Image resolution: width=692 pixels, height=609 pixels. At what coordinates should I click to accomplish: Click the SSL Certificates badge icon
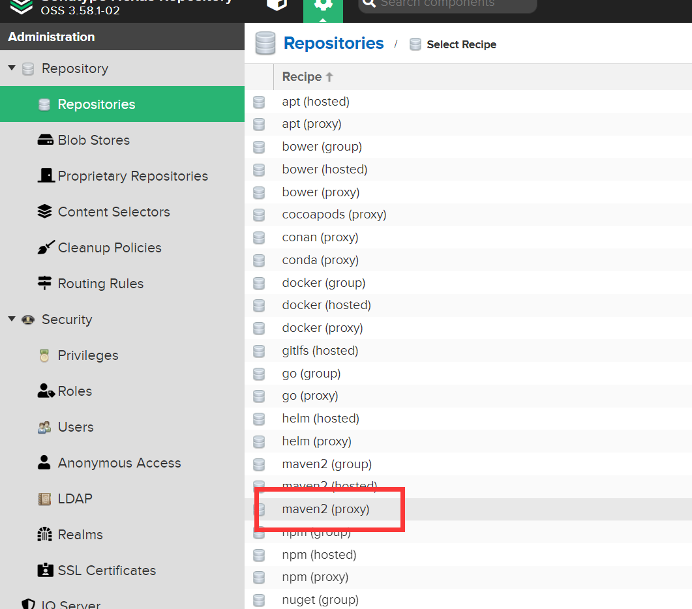click(45, 571)
